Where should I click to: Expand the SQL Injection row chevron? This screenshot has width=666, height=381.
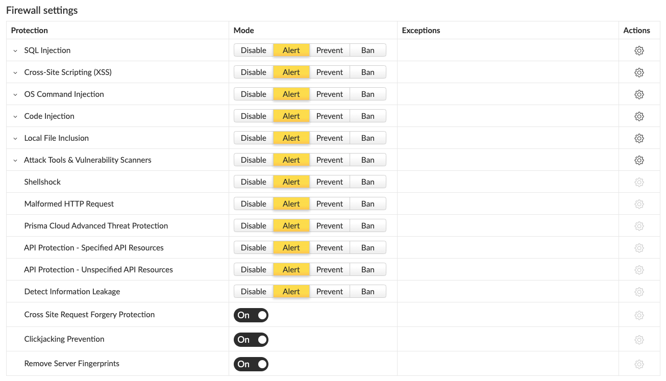[15, 50]
